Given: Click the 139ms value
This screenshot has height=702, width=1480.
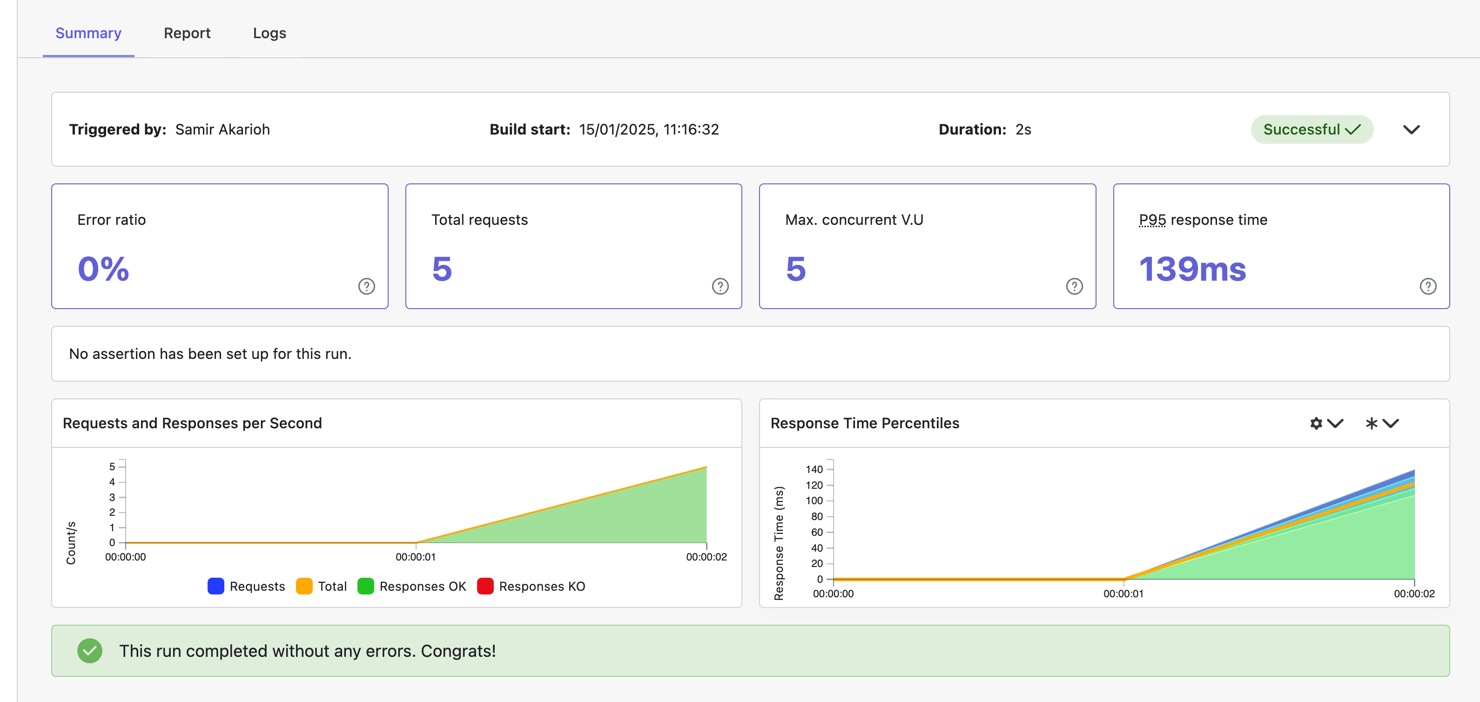Looking at the screenshot, I should tap(1193, 269).
